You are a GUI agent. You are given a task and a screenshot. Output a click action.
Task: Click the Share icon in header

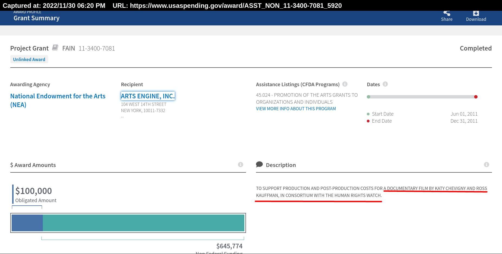[447, 13]
